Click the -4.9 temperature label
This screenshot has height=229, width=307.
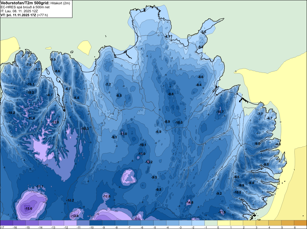coord(278,144)
